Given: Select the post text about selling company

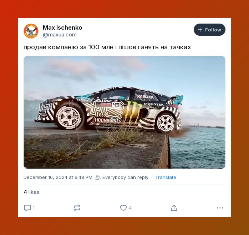Looking at the screenshot, I should (x=107, y=47).
